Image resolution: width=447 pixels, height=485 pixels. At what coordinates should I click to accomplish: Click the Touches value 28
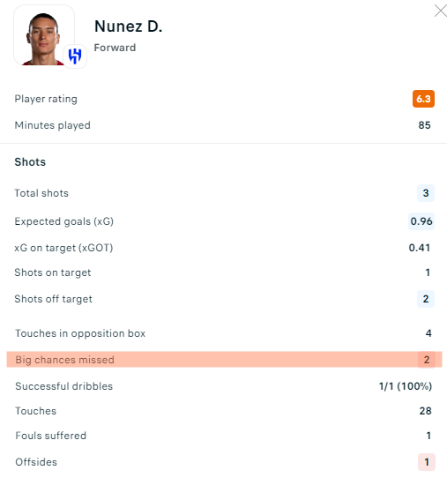(425, 411)
